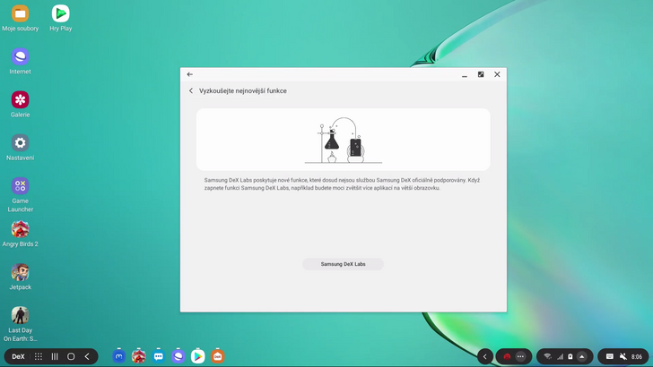The height and width of the screenshot is (367, 653).
Task: Open Nastavení settings icon
Action: coord(20,143)
